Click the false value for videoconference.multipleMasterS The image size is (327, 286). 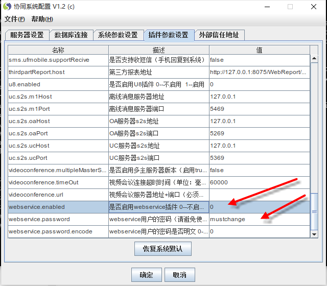(260, 170)
